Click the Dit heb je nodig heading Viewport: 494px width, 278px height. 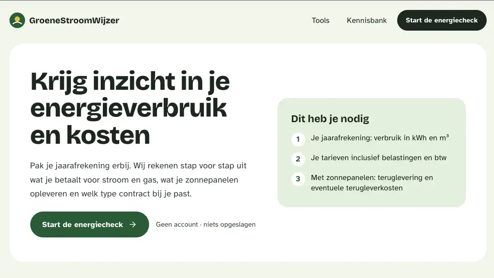coord(330,119)
